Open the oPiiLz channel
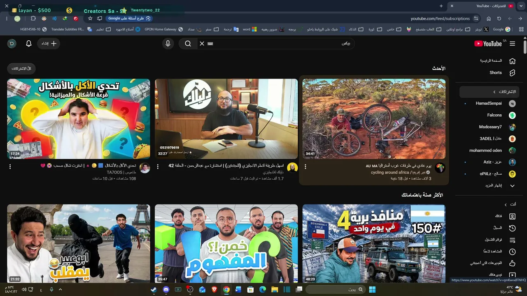Screen dimensions: 527x296 (x=490, y=174)
